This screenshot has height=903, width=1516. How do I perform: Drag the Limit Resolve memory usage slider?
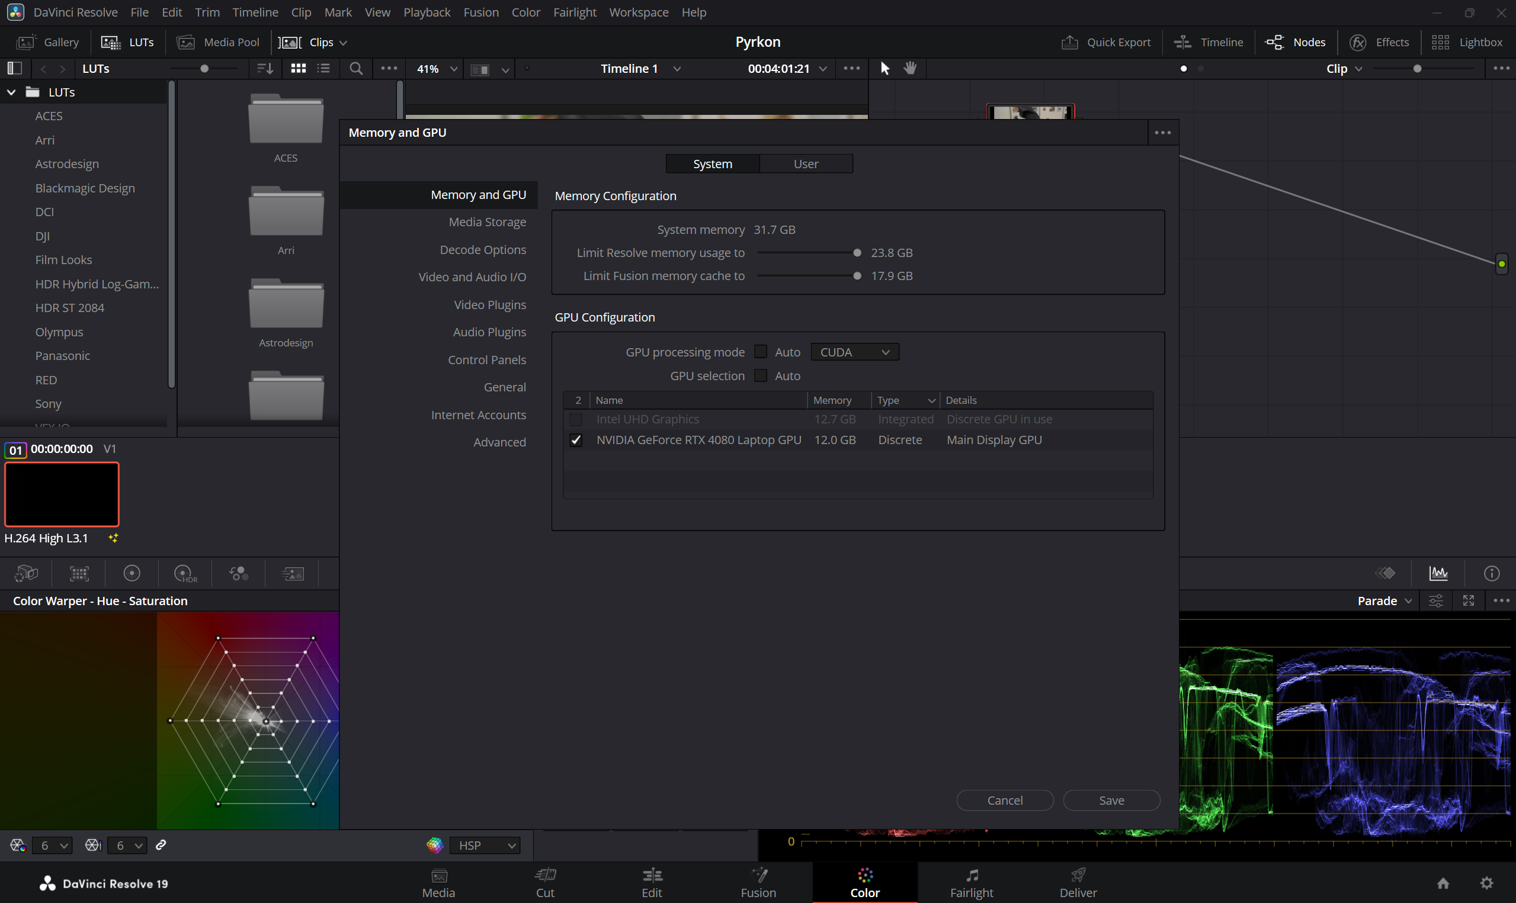point(857,253)
